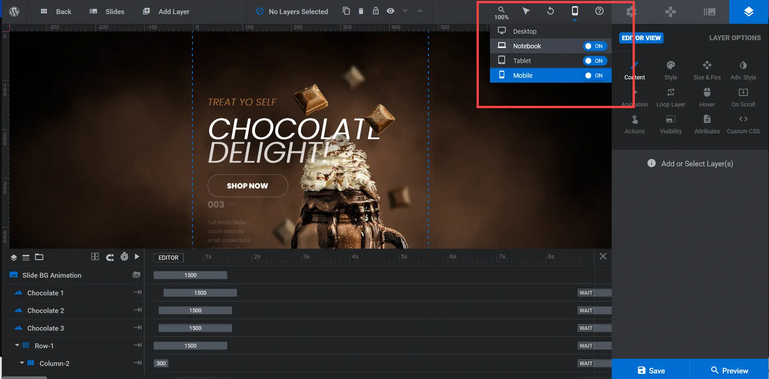Click the Chocolate 1 1500 timeline bar

[x=200, y=293]
